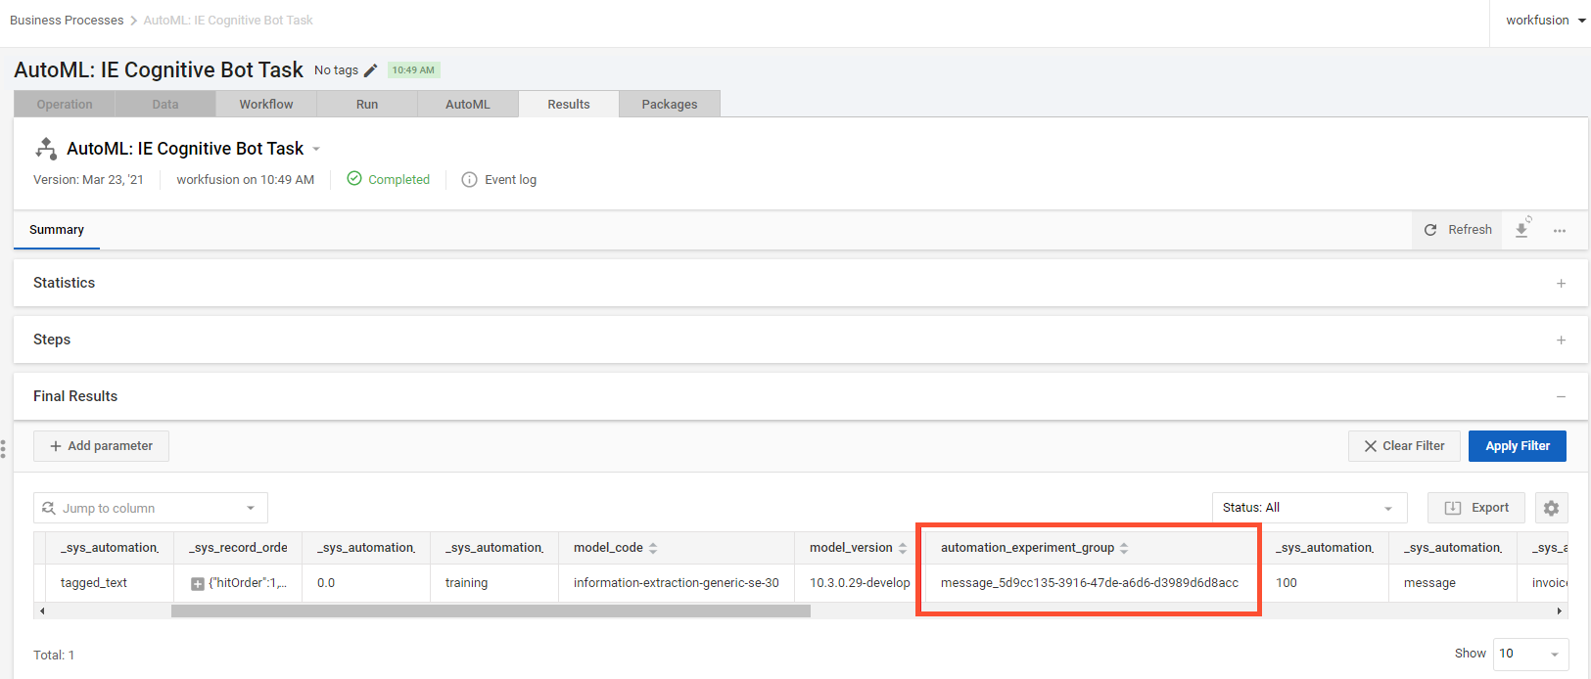This screenshot has height=679, width=1591.
Task: Switch to the Workflow tab
Action: point(266,104)
